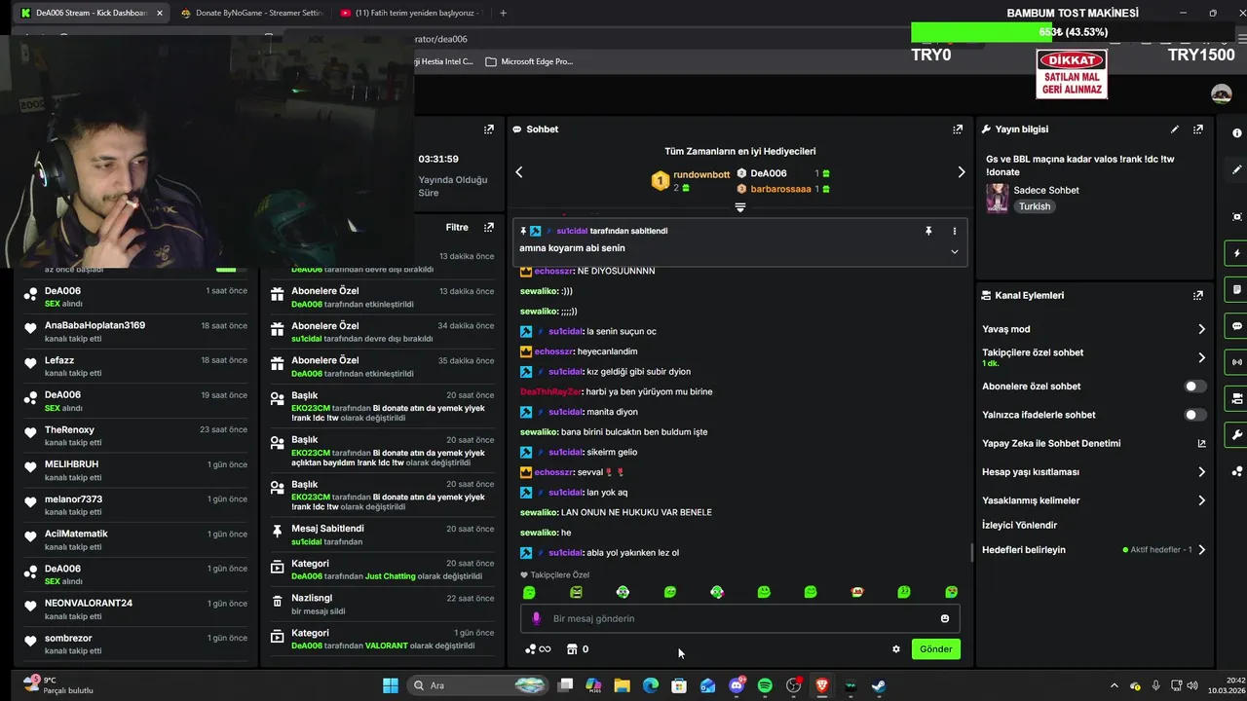Open the gift shop icon showing 0
Screen dimensions: 1247x701
tap(578, 649)
